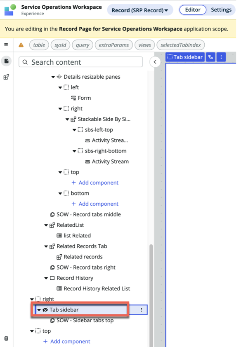Viewport: 241px width, 347px height.
Task: Click the SOW - Sidebar tabs top icon
Action: [52, 320]
